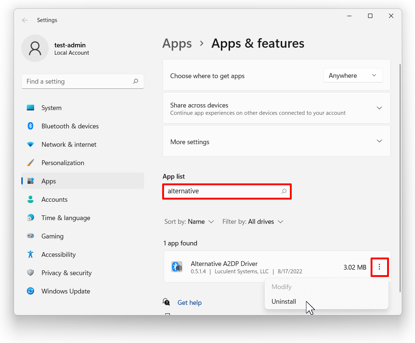Open the Network & internet Wi-Fi icon

pyautogui.click(x=30, y=145)
